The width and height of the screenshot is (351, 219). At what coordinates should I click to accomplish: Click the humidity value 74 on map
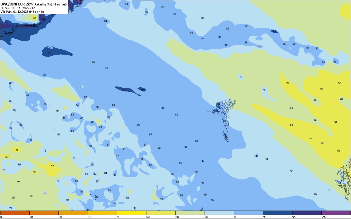(x=264, y=90)
